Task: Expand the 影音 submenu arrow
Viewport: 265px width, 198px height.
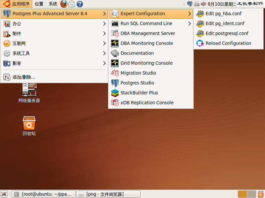Action: pos(104,63)
